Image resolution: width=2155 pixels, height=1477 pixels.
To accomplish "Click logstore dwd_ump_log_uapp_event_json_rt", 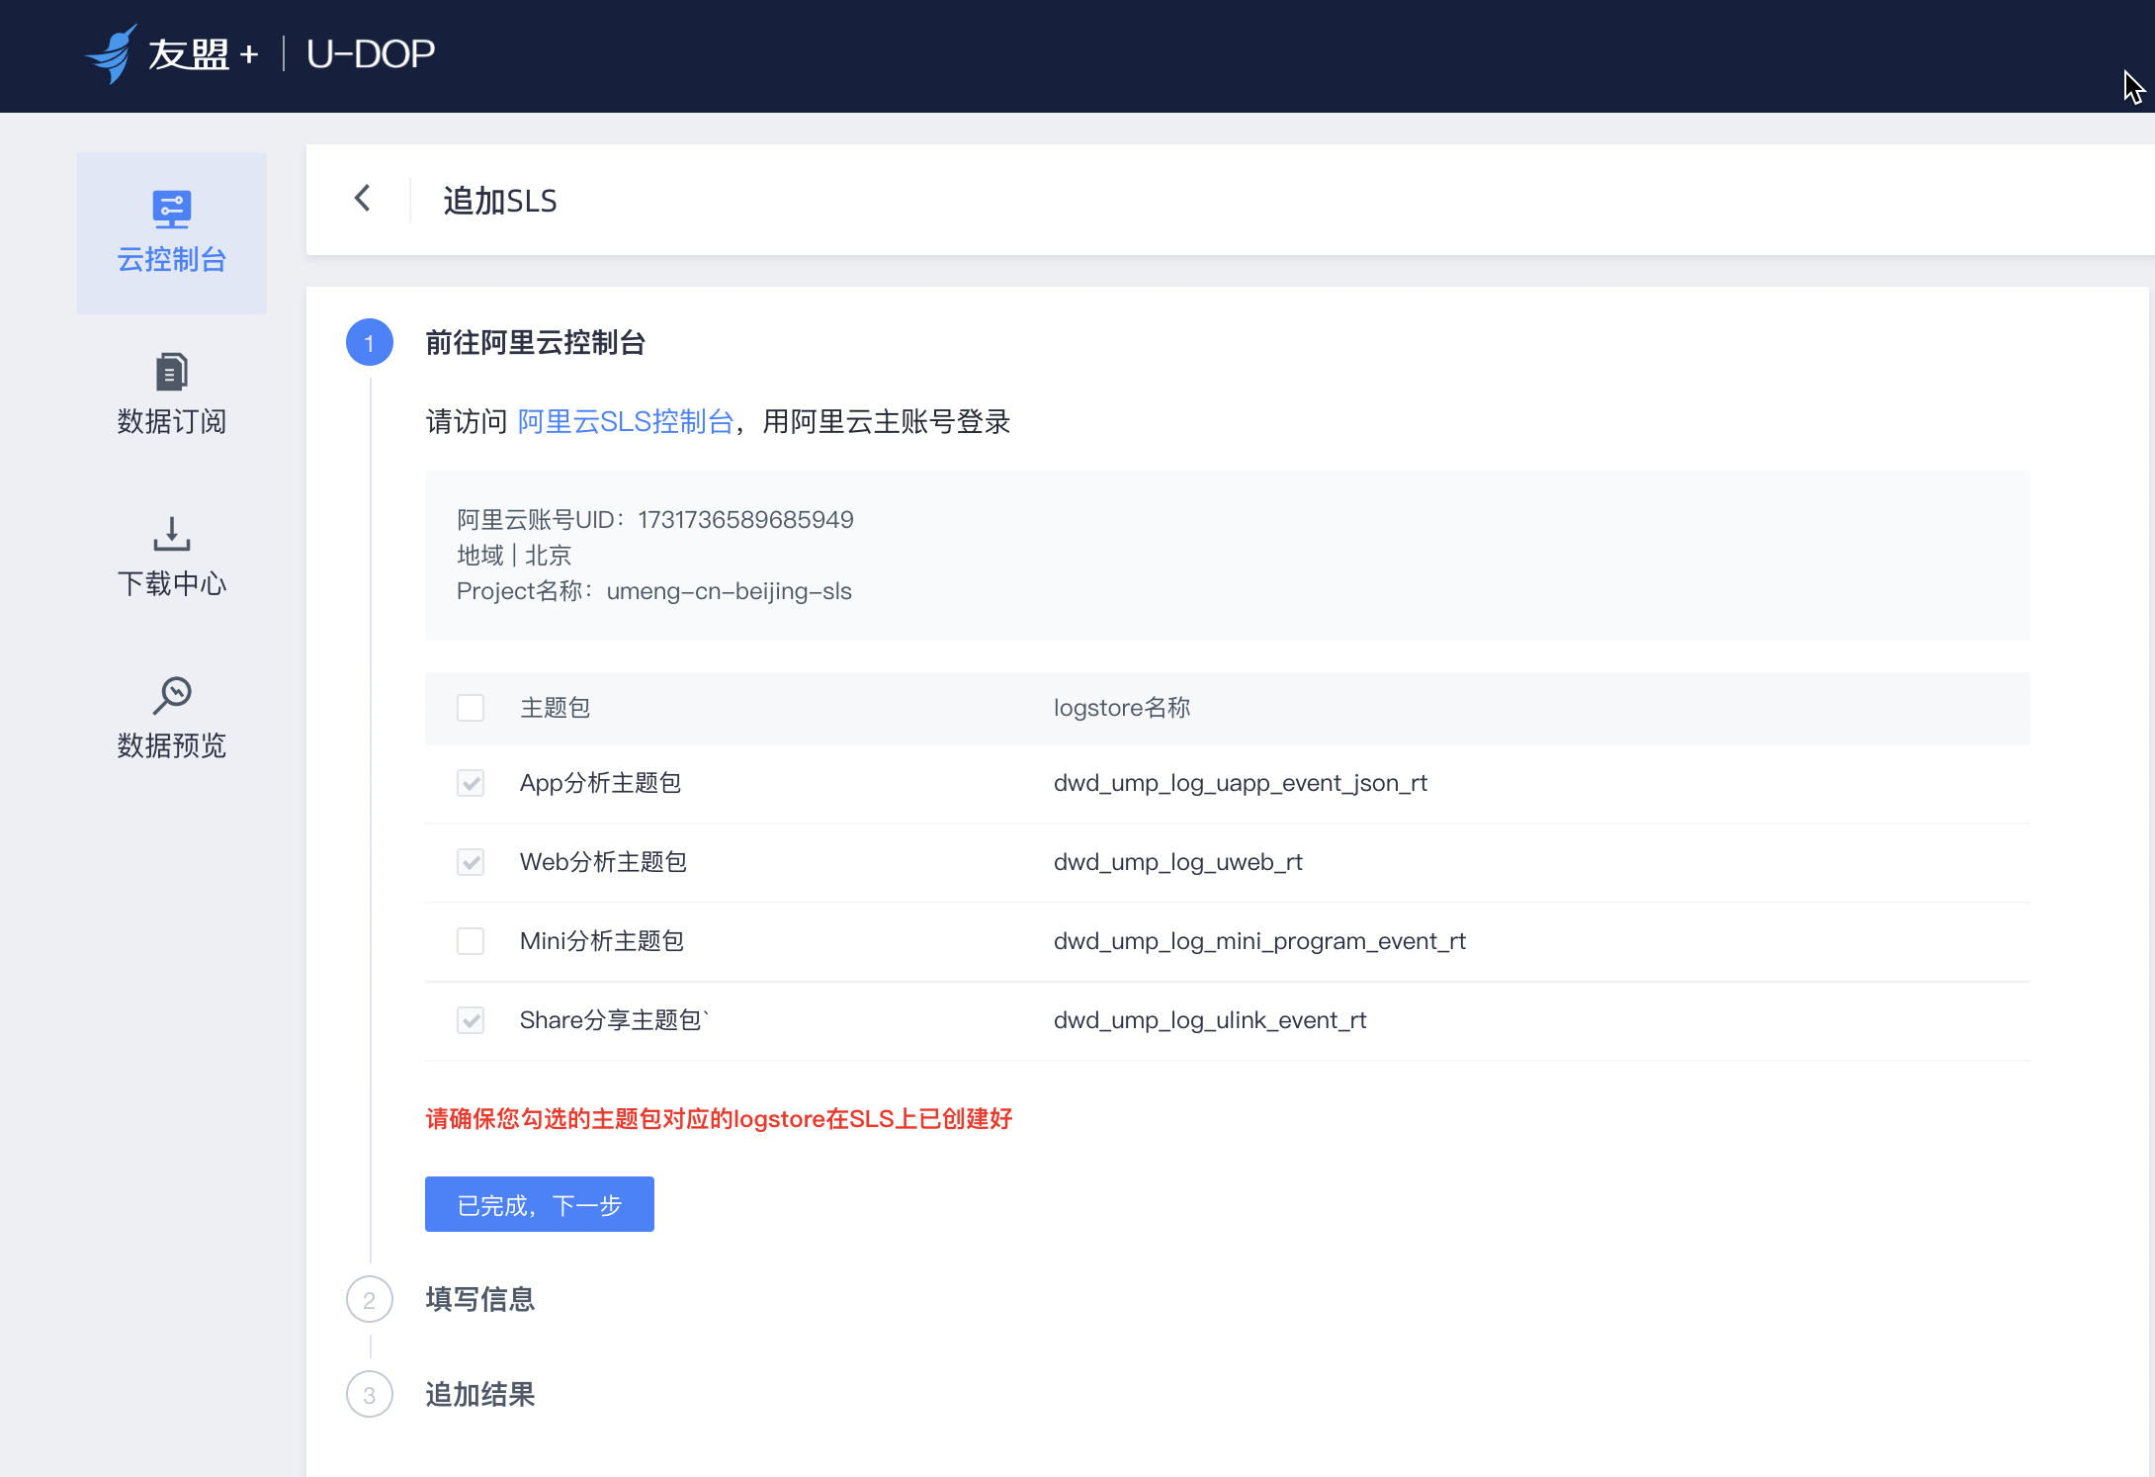I will pyautogui.click(x=1241, y=783).
